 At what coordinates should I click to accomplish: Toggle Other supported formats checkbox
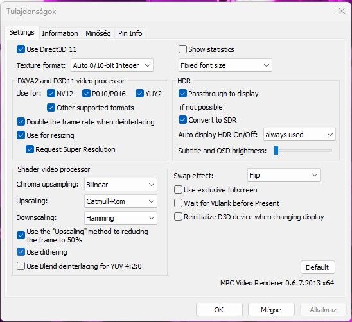click(51, 108)
